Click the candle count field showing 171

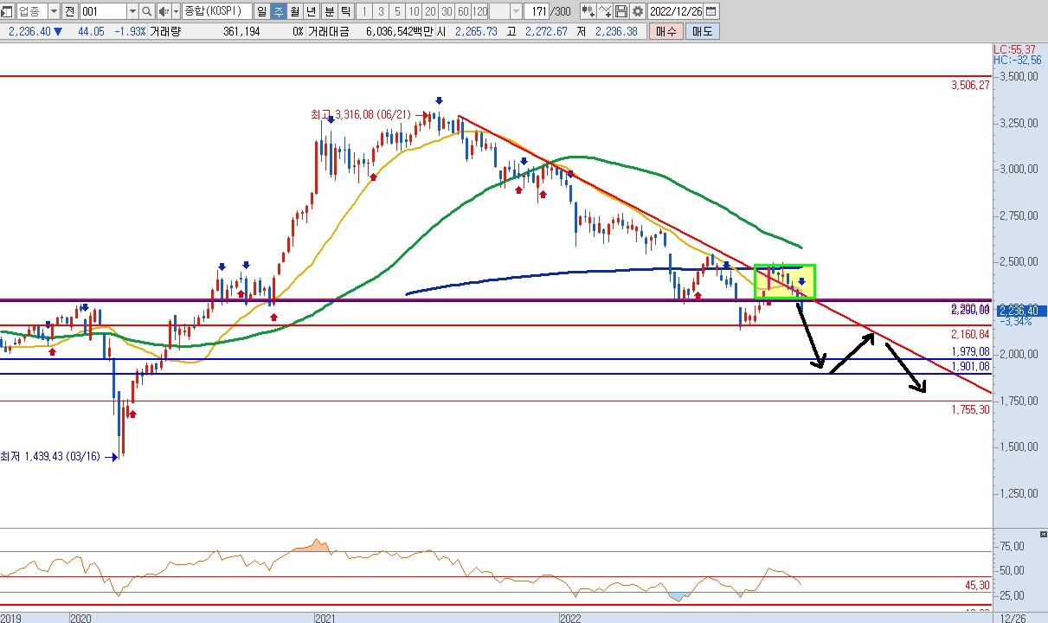tap(537, 11)
